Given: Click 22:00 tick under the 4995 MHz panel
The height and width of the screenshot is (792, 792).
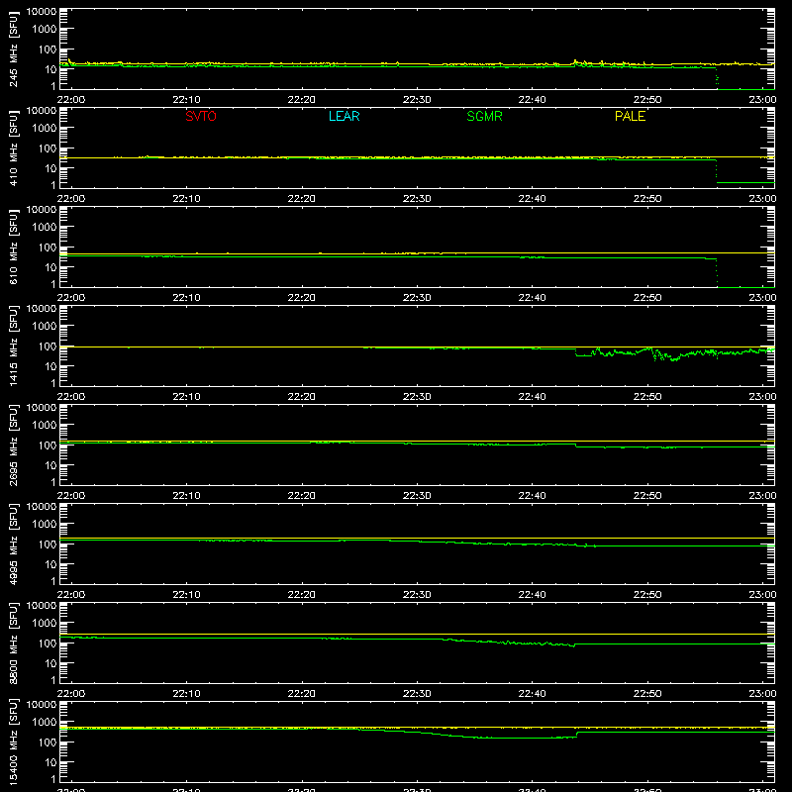Looking at the screenshot, I should [70, 595].
